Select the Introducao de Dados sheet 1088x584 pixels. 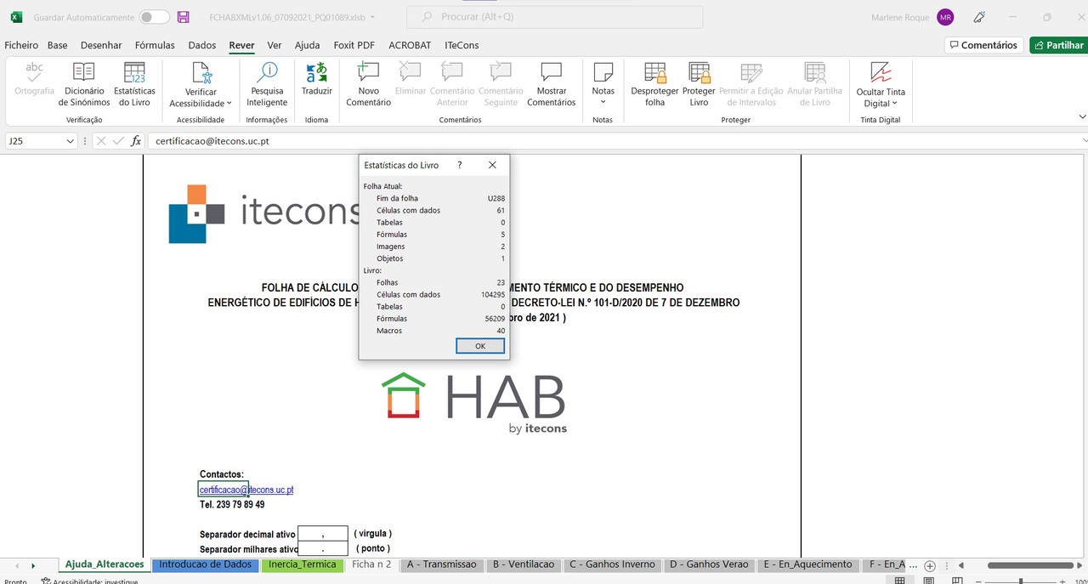point(206,564)
